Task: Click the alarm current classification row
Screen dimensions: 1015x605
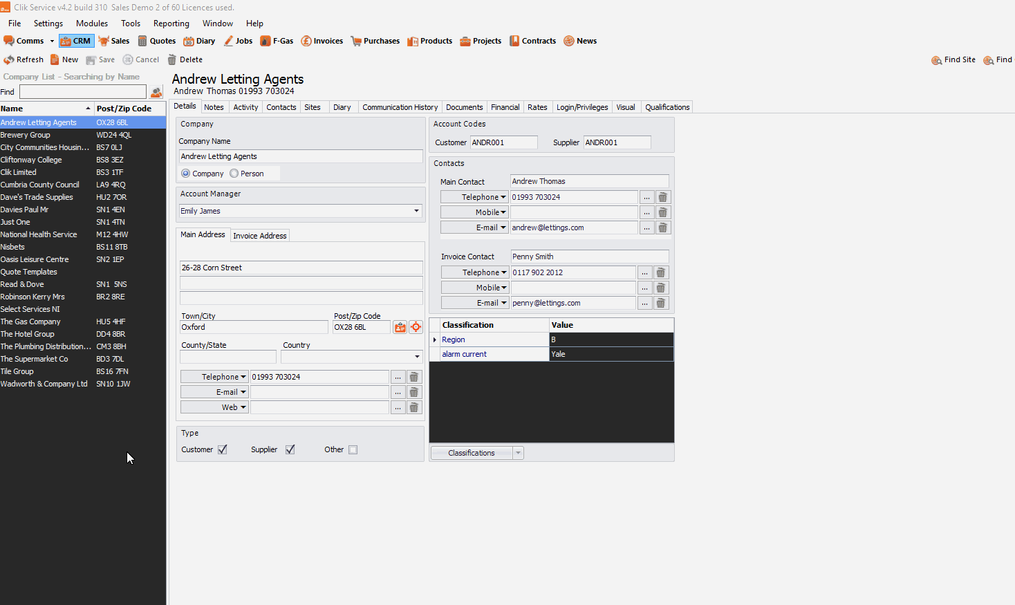Action: (551, 354)
